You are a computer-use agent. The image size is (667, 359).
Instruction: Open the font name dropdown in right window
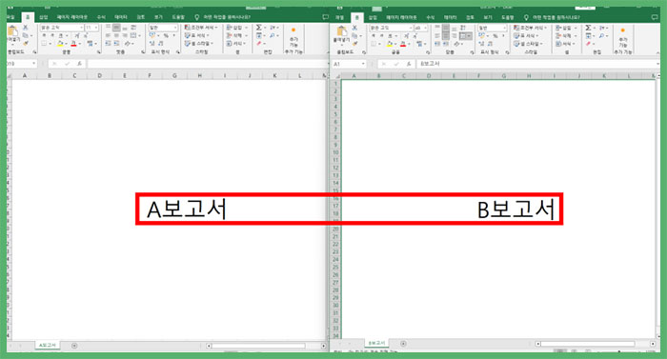pos(411,28)
